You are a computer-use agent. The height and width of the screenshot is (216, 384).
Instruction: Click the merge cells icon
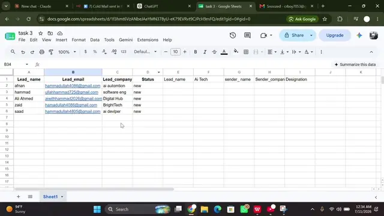256,52
